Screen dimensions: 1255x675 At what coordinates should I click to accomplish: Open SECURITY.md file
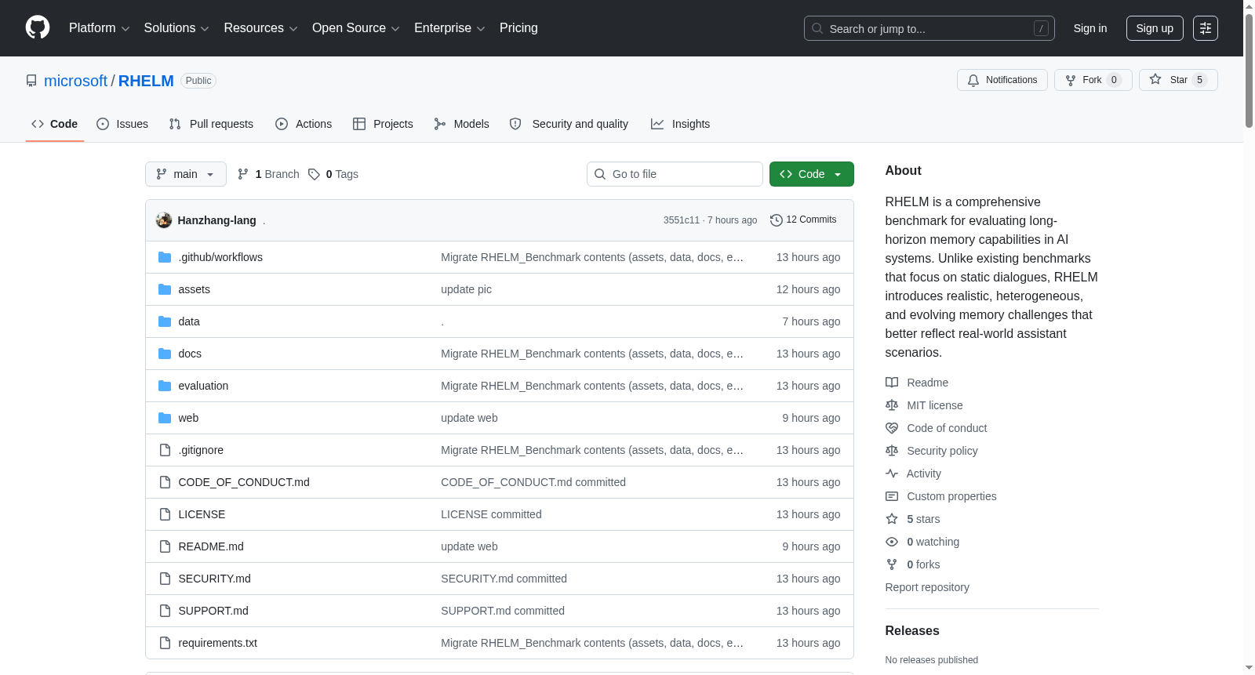pos(214,579)
